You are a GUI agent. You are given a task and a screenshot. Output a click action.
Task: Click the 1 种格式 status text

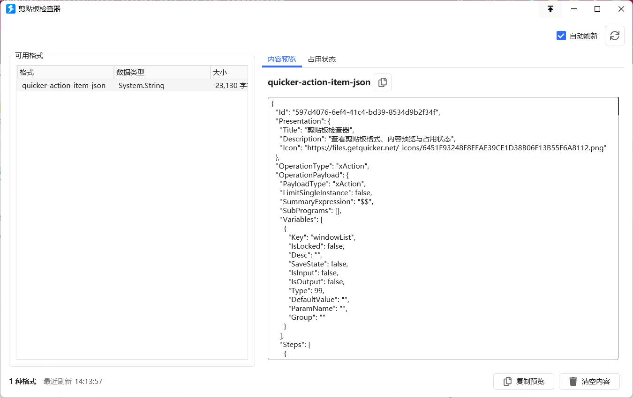23,382
